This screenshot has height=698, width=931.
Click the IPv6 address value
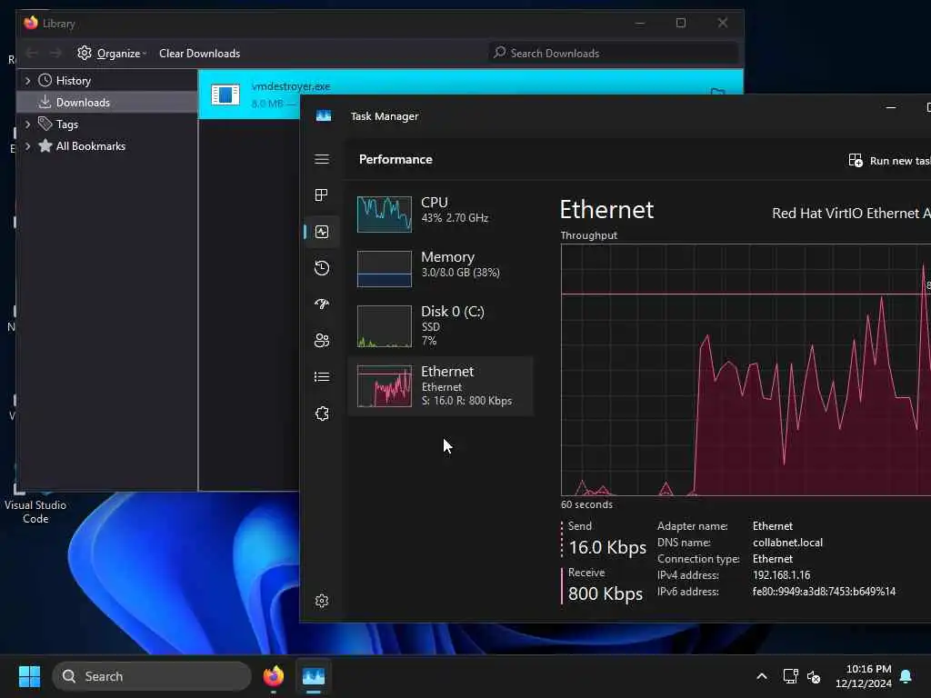(824, 592)
